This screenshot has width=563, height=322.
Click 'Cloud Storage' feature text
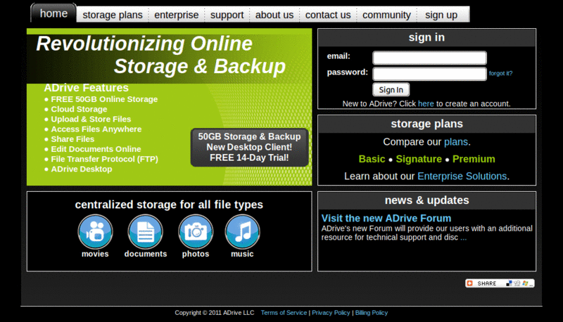pyautogui.click(x=79, y=110)
